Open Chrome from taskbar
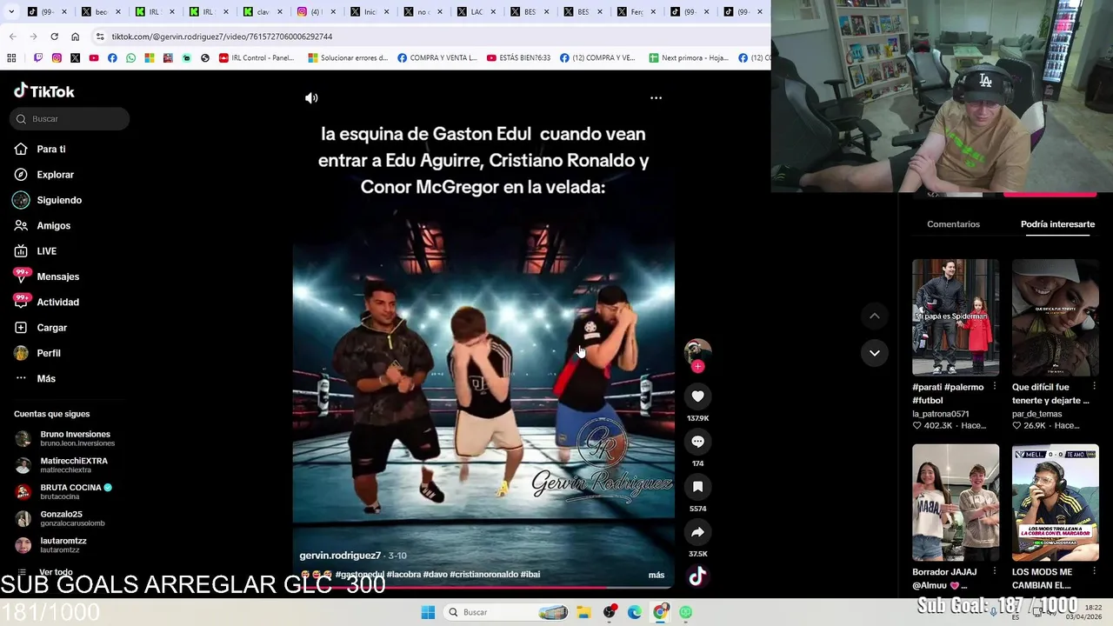The image size is (1113, 626). (660, 612)
